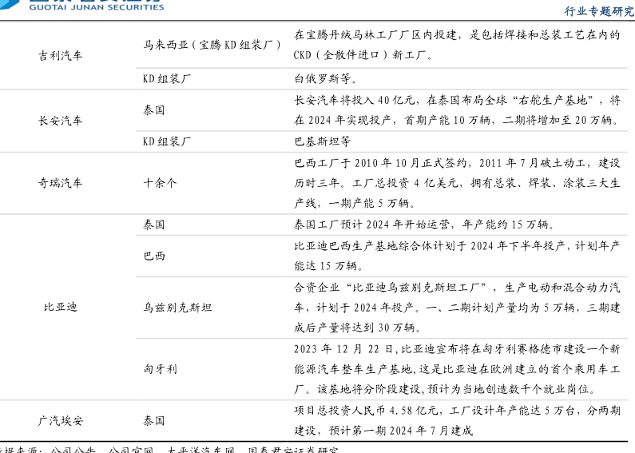Click the 吉利汽车 company cell

click(x=60, y=56)
